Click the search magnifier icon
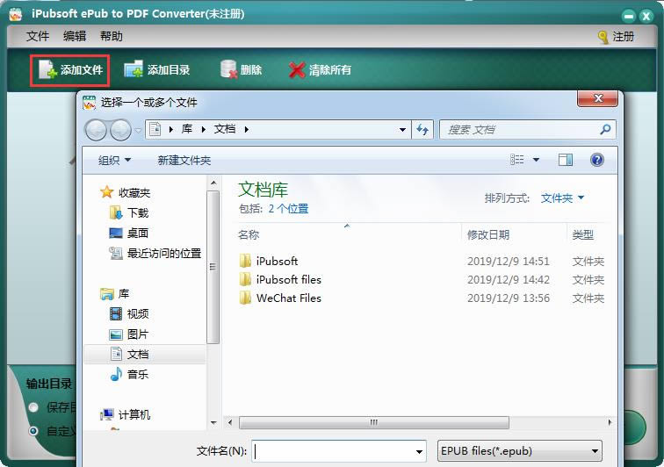 605,129
